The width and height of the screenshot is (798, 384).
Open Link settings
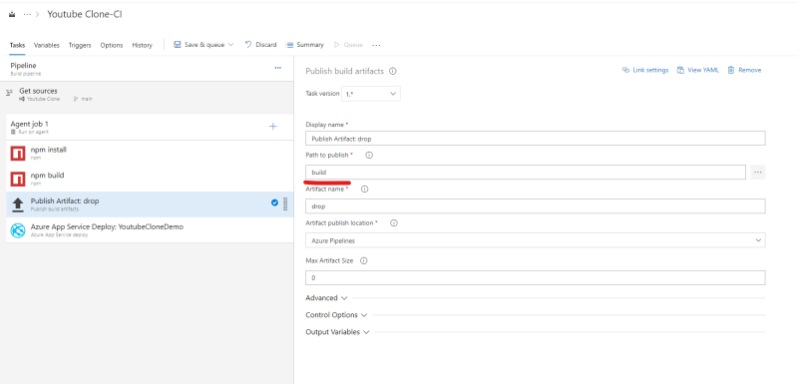(x=645, y=70)
